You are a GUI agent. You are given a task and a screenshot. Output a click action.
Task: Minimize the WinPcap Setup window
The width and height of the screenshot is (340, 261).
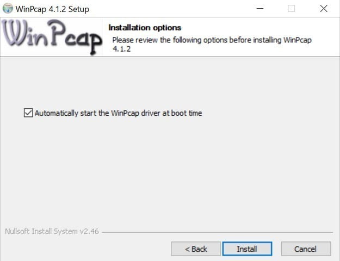coord(260,9)
